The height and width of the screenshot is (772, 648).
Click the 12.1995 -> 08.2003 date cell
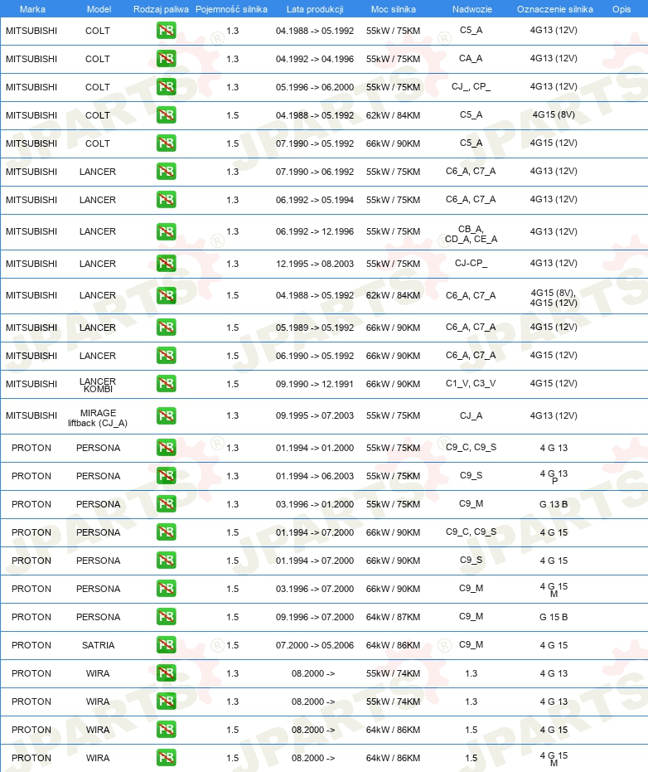[x=315, y=264]
